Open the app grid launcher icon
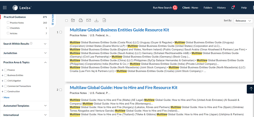Image resolution: width=254 pixels, height=117 pixels. [x=5, y=8]
